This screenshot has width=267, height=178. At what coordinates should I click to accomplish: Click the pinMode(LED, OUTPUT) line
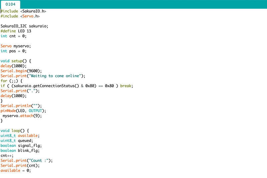[23, 111]
